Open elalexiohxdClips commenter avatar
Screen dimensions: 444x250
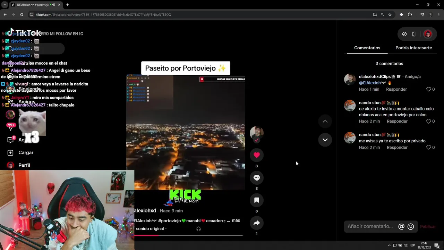pyautogui.click(x=350, y=80)
